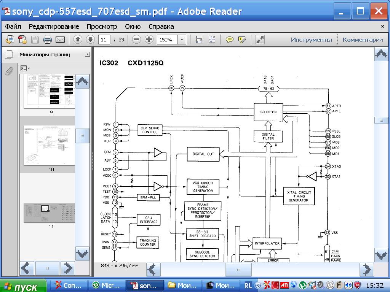
Task: Open the Инструменты pane
Action: pos(311,40)
